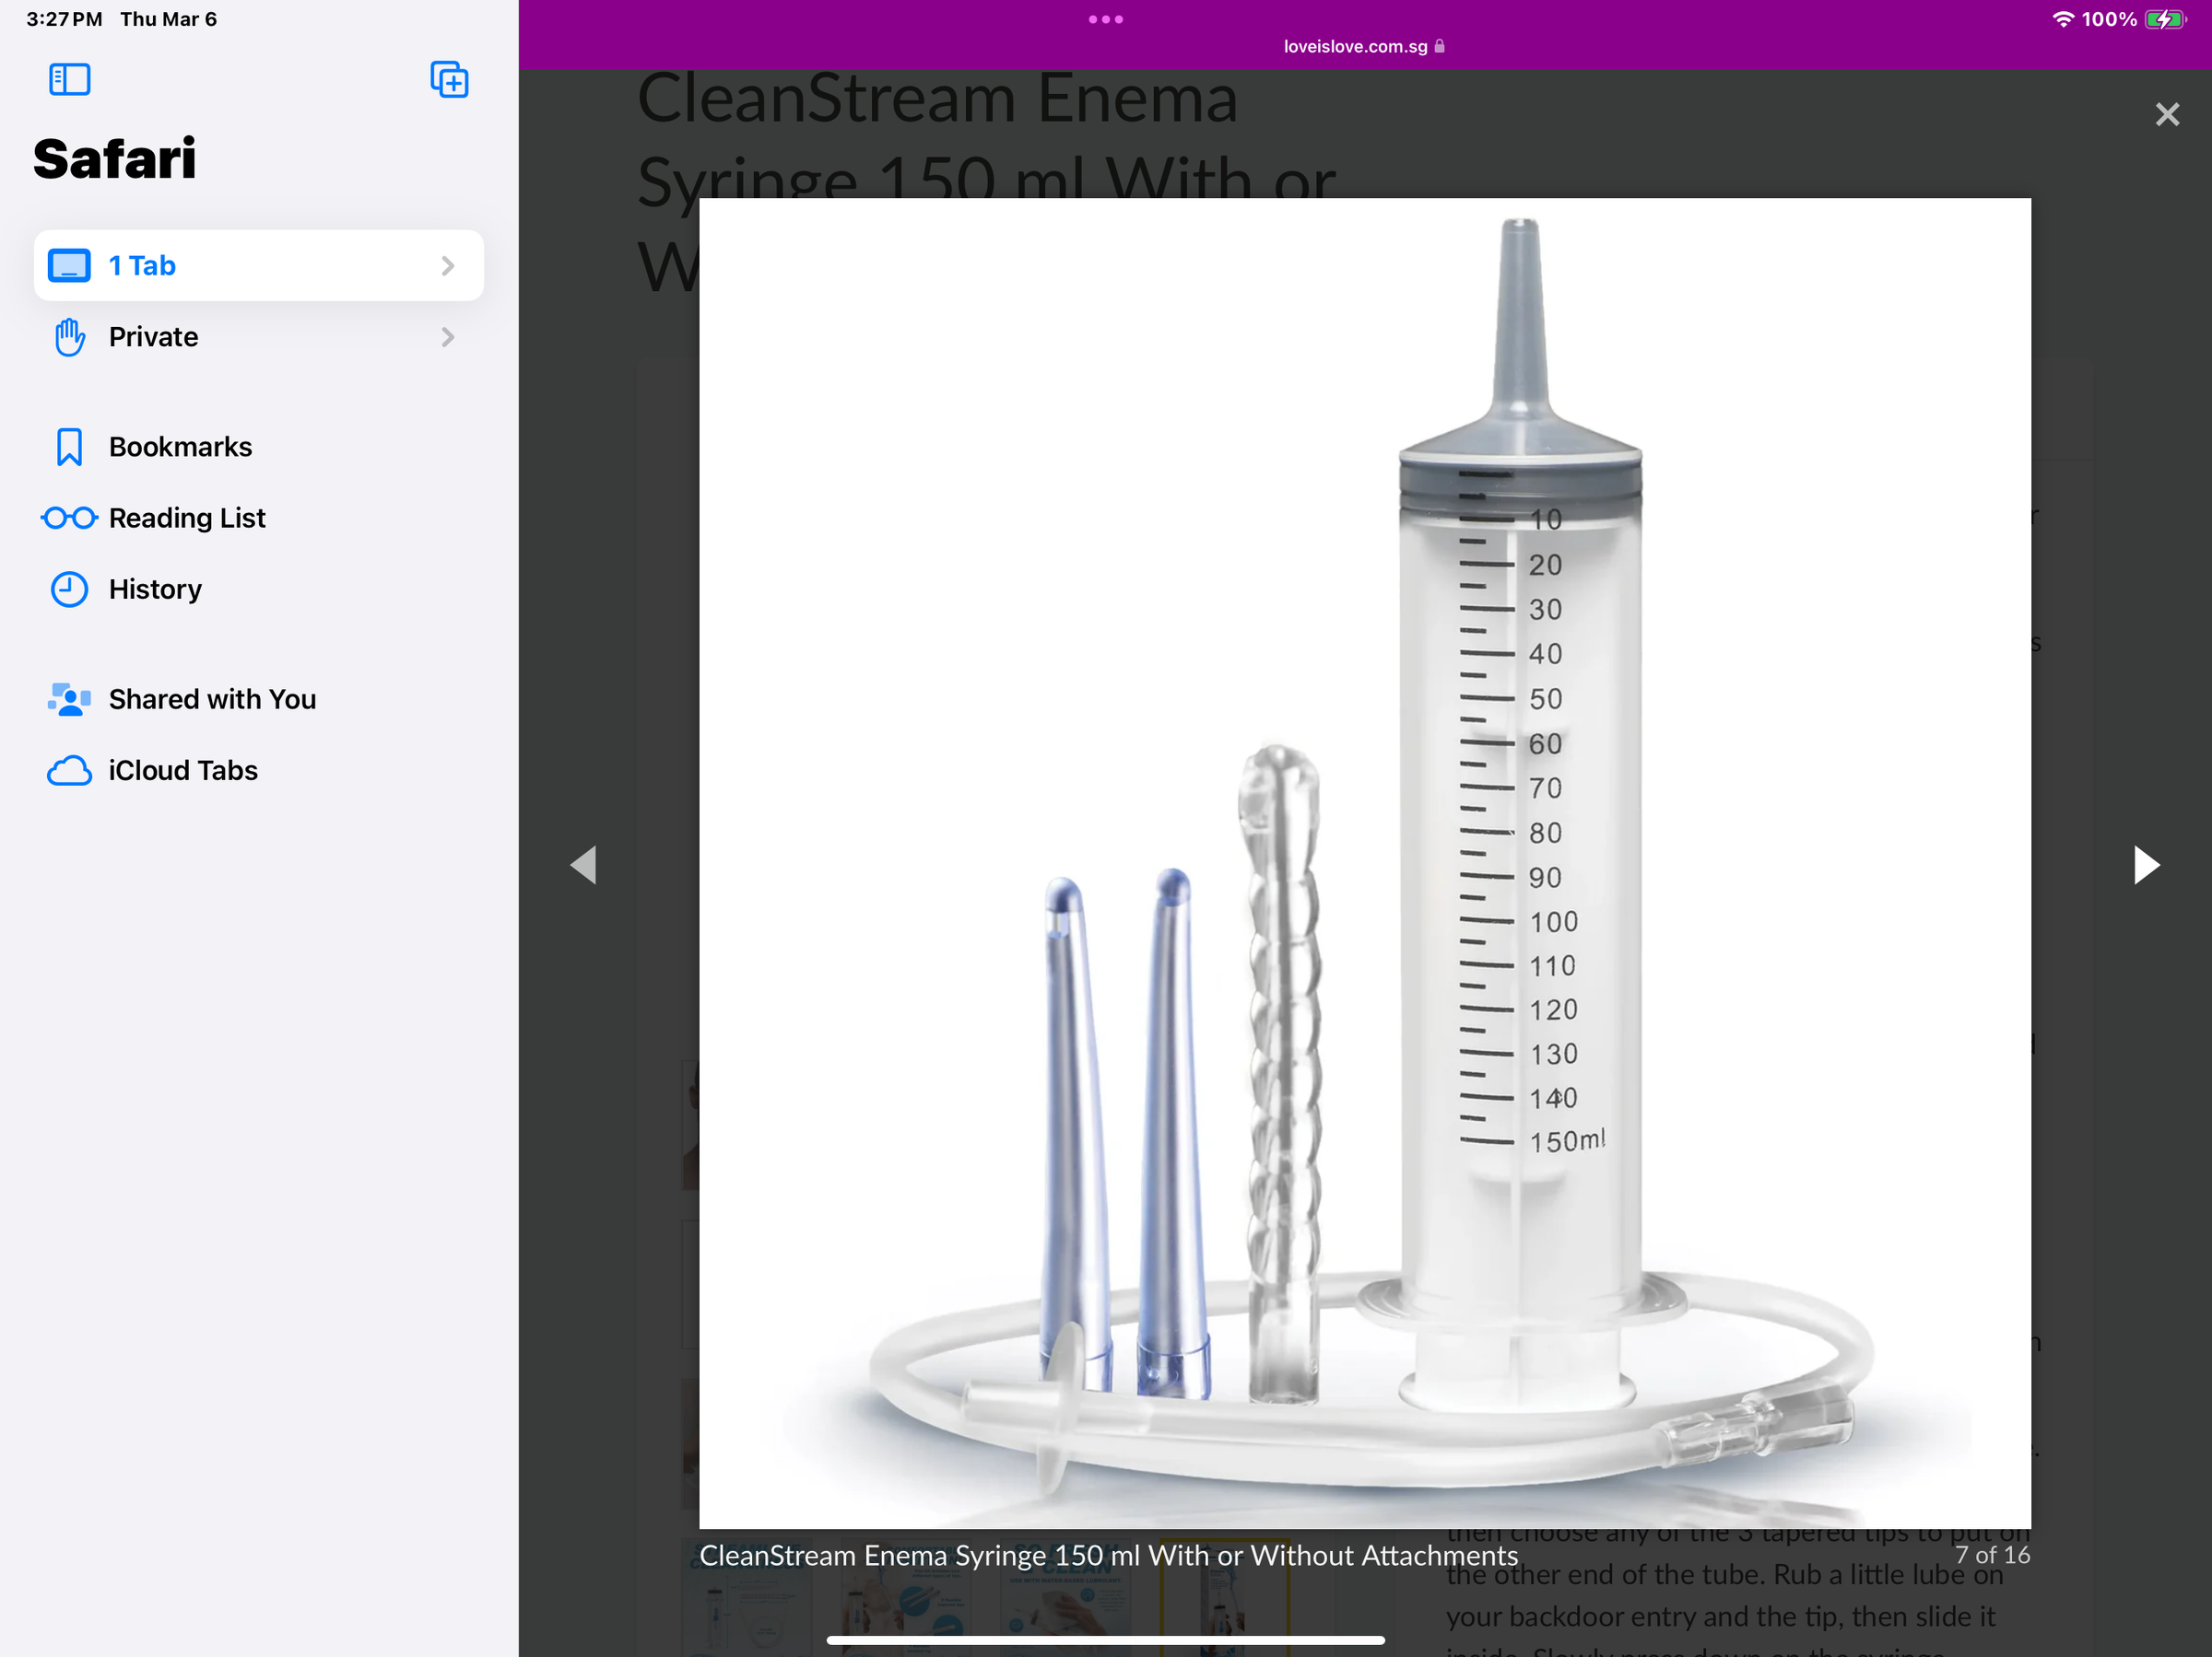2212x1657 pixels.
Task: Close the image lightbox with X
Action: pos(2166,115)
